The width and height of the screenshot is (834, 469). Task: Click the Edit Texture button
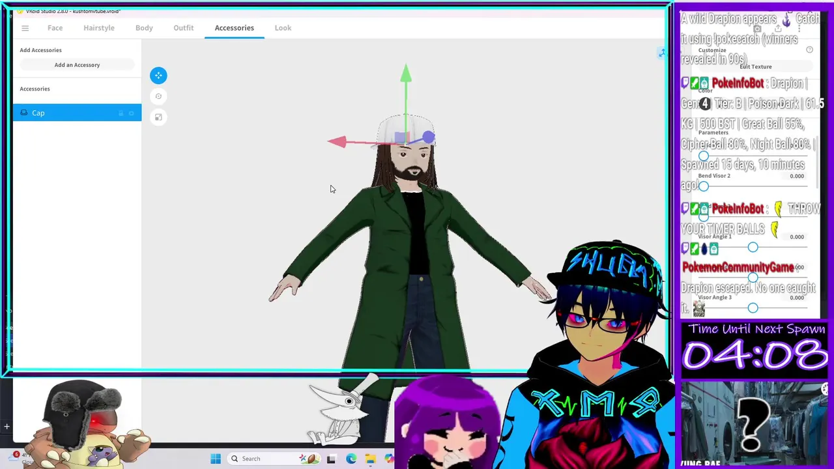click(756, 66)
